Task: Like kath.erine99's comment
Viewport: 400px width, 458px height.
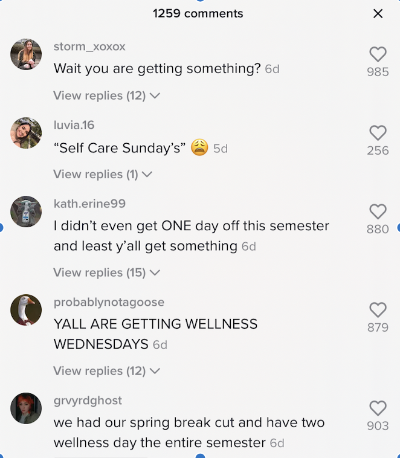Action: (378, 211)
